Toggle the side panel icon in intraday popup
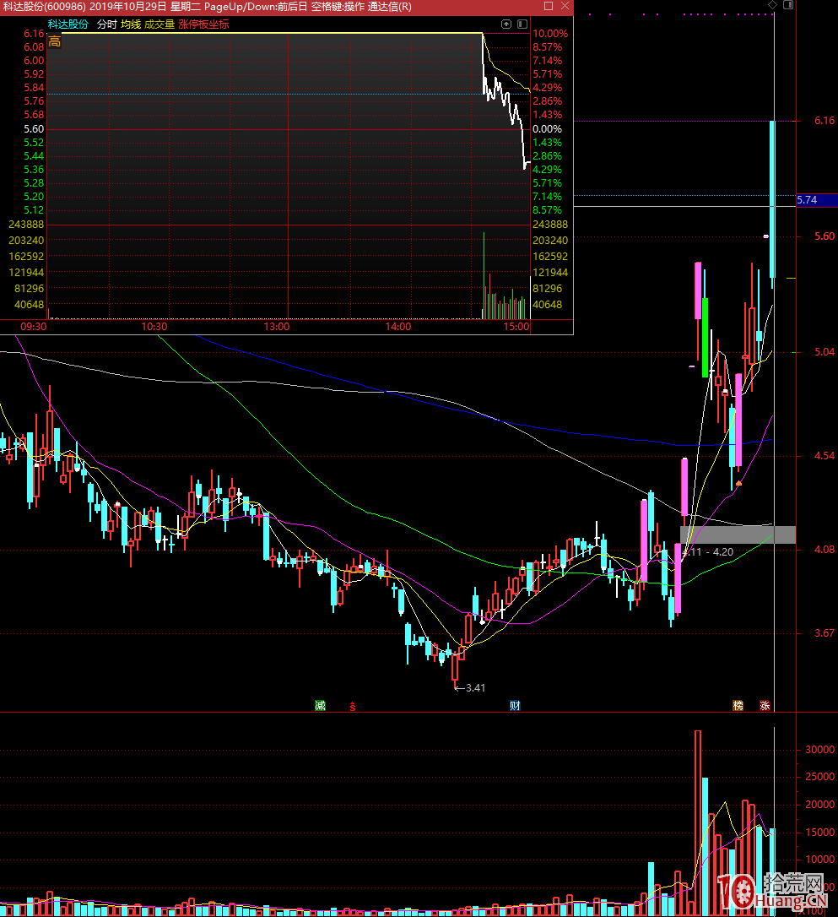This screenshot has width=838, height=917. [522, 24]
